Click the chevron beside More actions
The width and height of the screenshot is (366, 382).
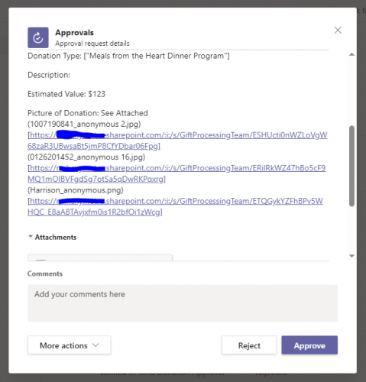point(96,345)
